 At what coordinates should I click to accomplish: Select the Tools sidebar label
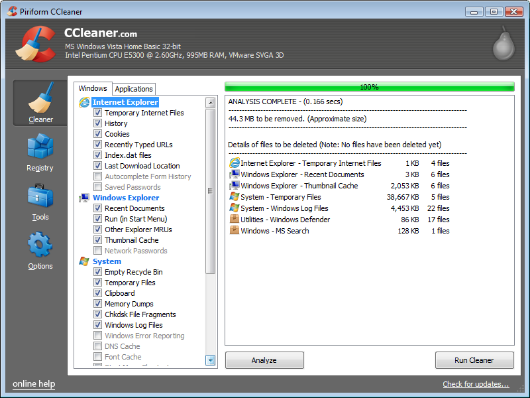click(40, 217)
